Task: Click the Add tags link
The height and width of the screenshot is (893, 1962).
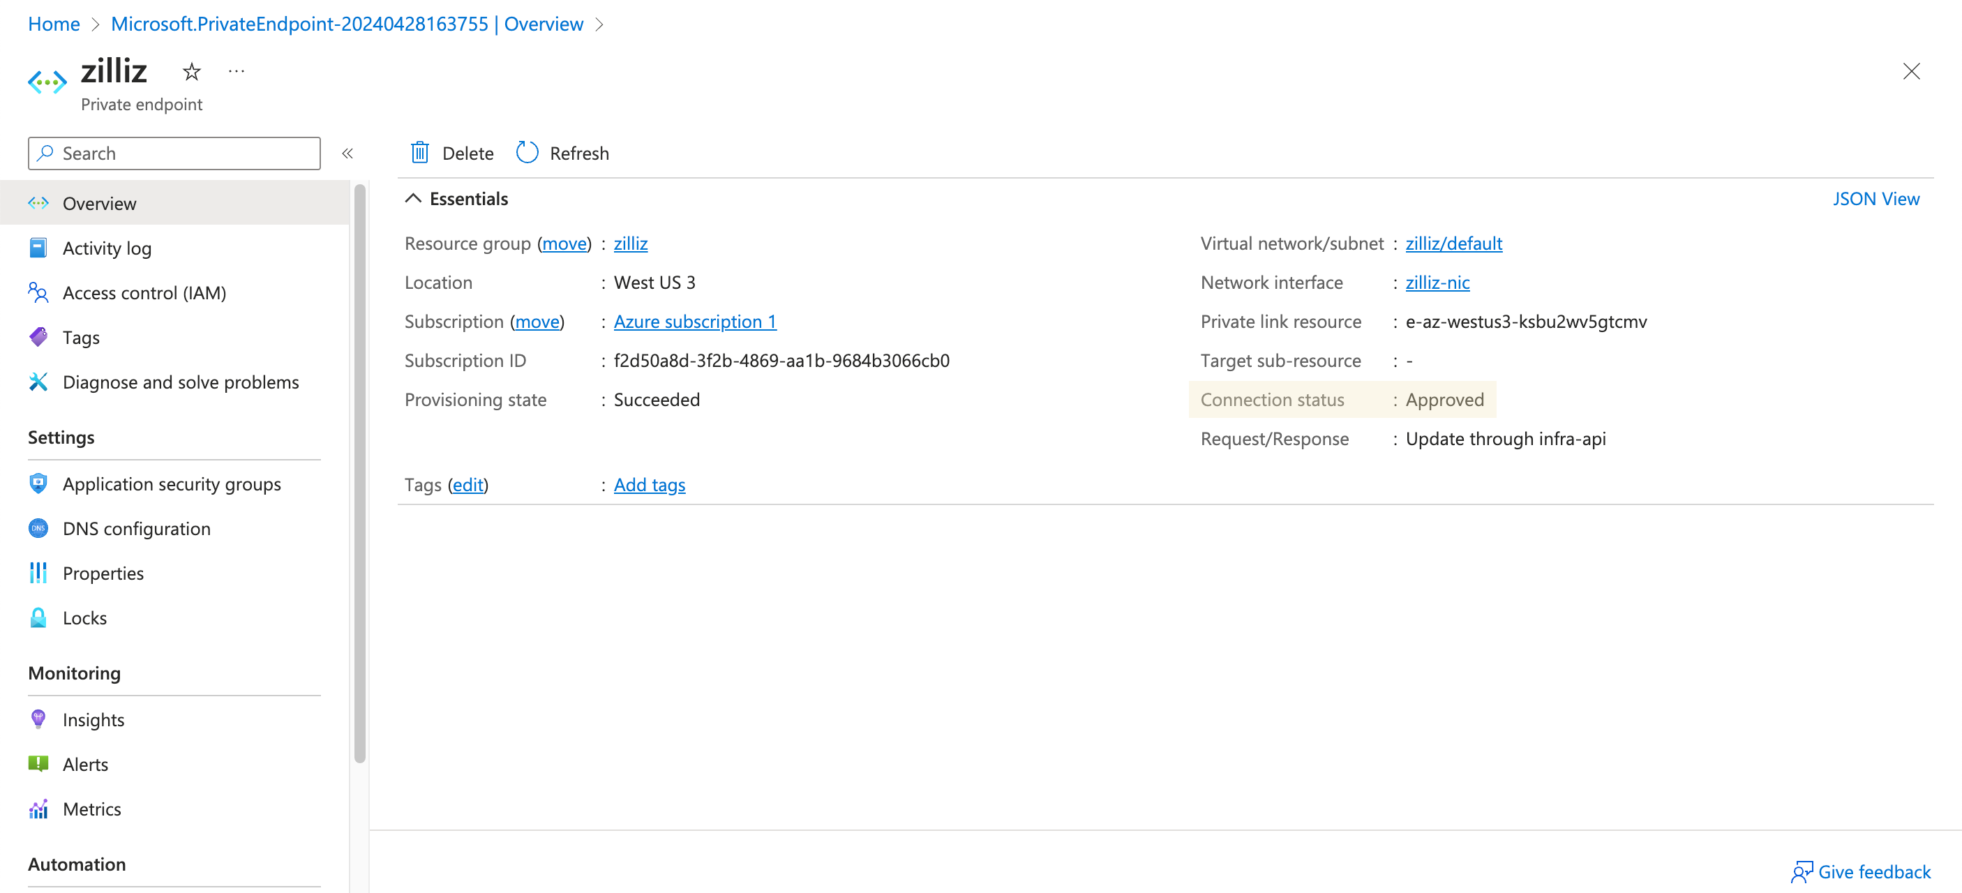Action: 649,485
